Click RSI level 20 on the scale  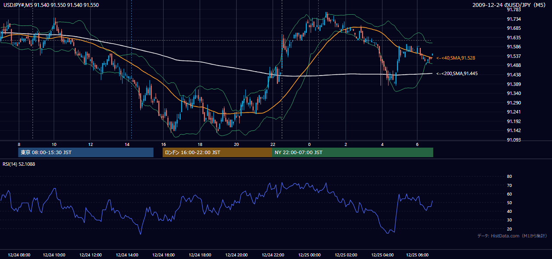tap(509, 229)
